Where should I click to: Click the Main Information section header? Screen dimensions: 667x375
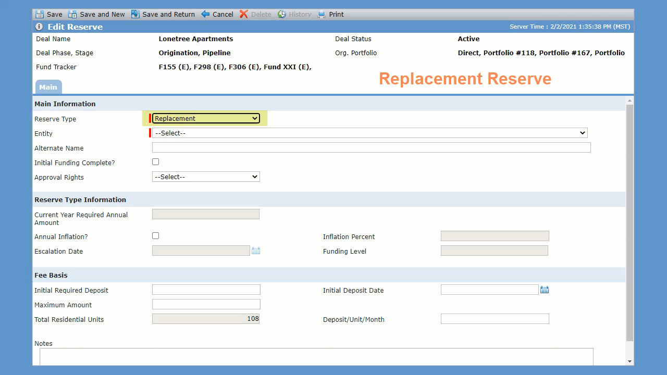click(65, 104)
